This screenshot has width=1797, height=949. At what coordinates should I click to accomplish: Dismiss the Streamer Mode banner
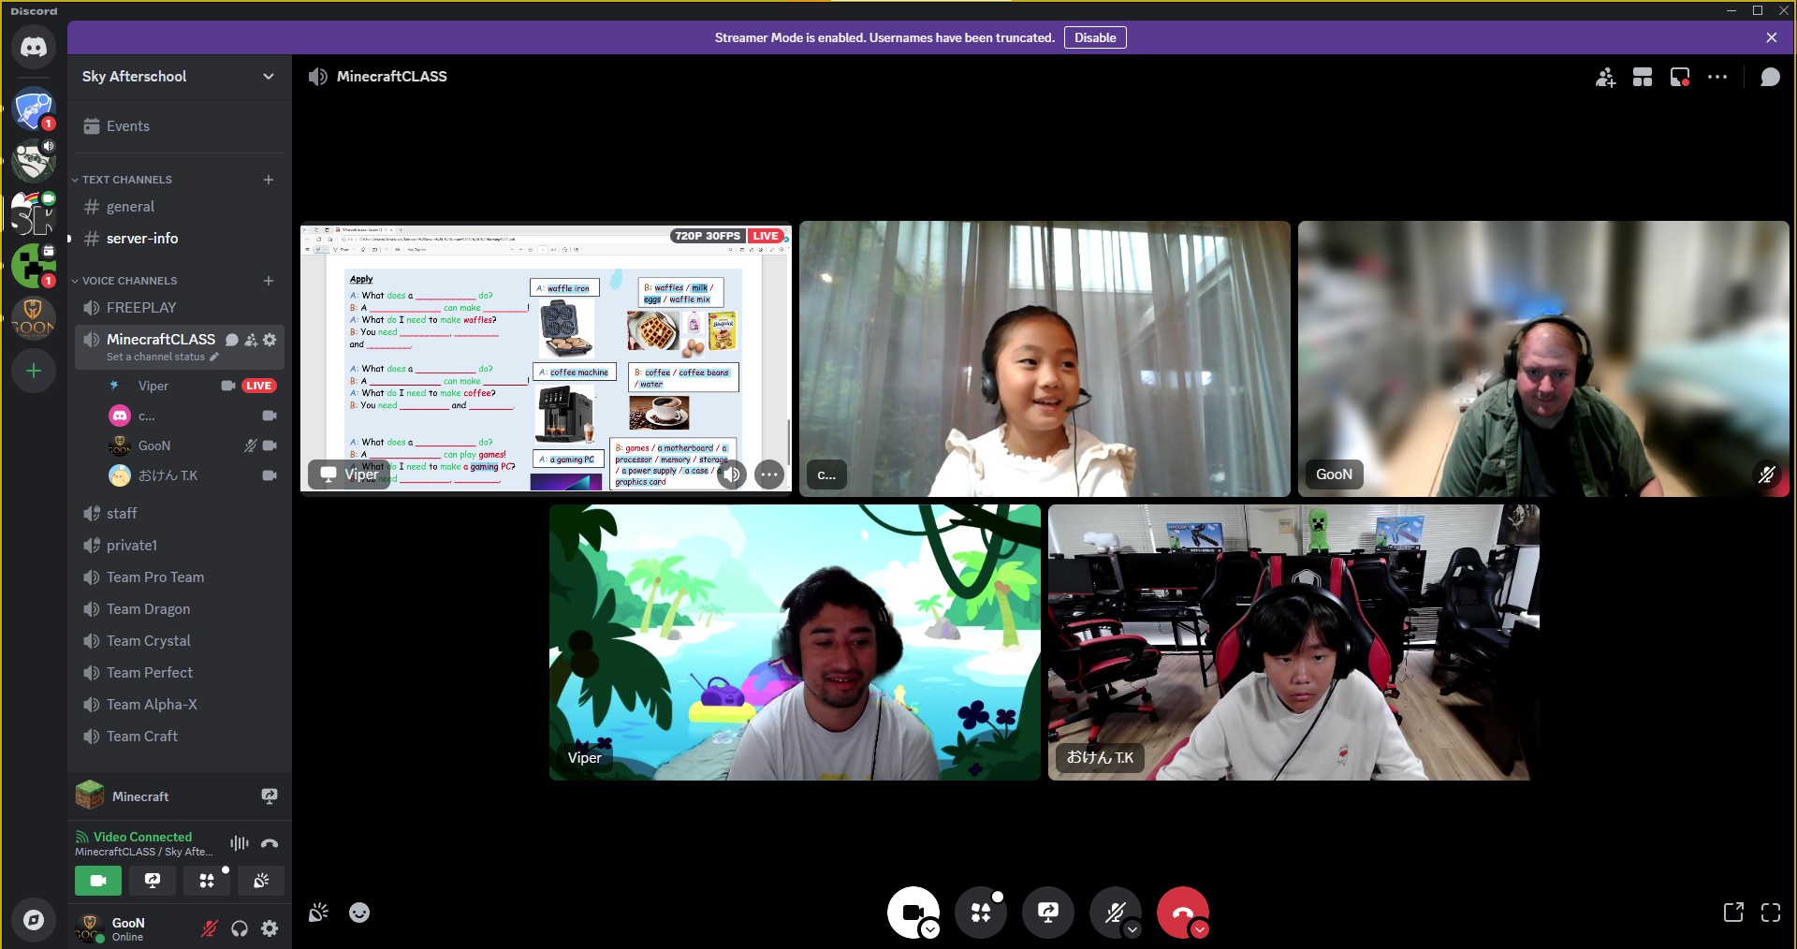(1772, 37)
